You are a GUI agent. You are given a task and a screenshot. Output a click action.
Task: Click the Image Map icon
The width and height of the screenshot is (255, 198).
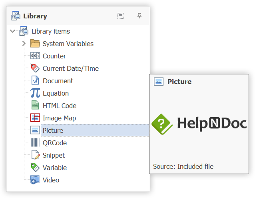35,118
